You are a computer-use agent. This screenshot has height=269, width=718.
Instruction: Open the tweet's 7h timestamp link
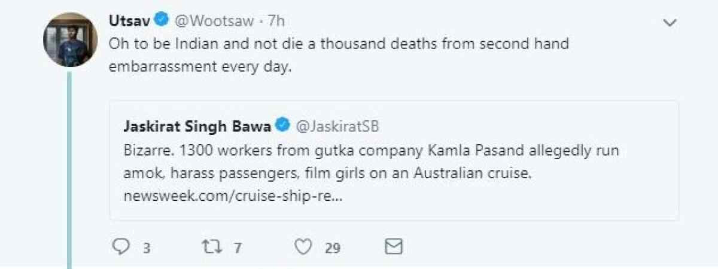276,21
